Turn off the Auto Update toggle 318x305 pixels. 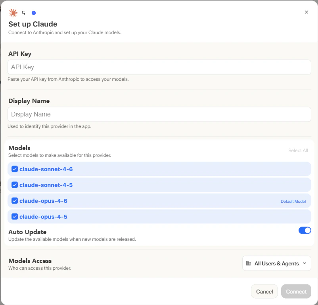(305, 231)
